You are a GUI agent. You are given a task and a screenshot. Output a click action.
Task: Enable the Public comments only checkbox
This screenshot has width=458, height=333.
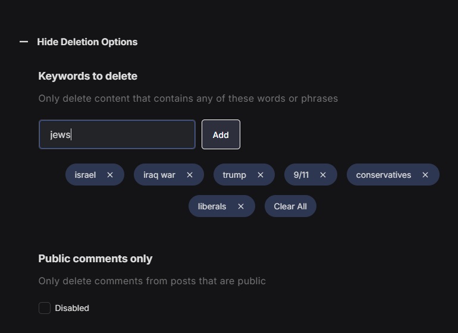click(x=45, y=308)
